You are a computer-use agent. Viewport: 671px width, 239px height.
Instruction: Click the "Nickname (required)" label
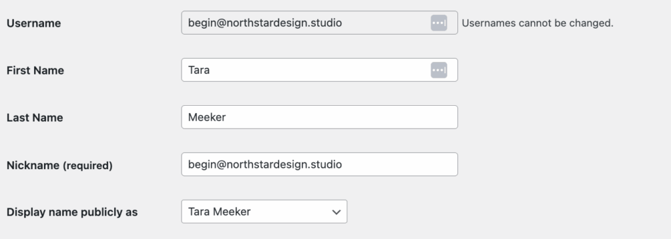pos(60,165)
